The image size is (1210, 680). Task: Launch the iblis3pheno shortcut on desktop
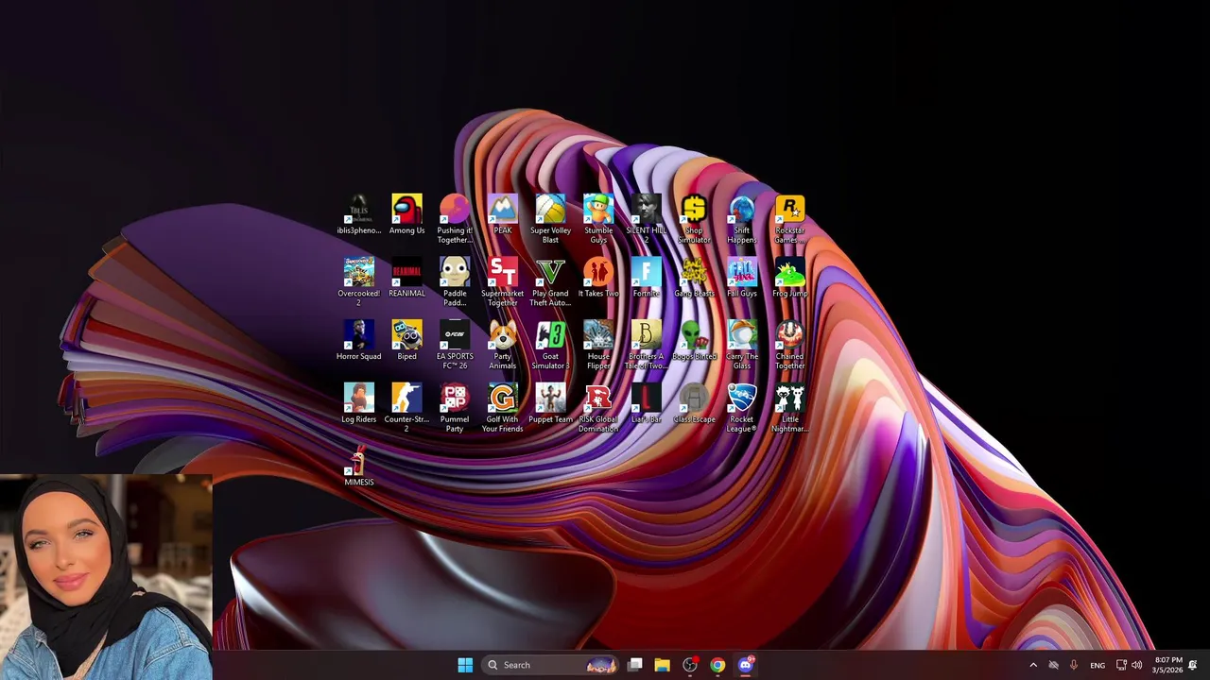coord(358,214)
